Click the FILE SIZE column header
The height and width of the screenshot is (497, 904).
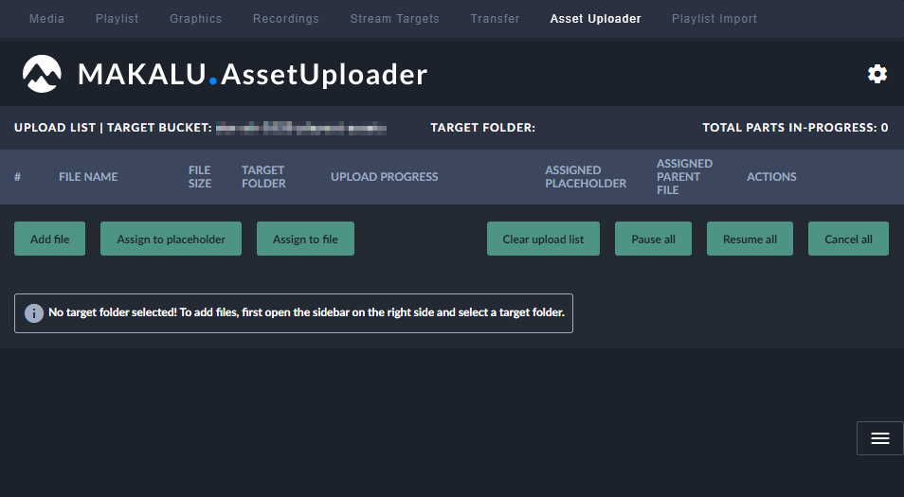[200, 177]
